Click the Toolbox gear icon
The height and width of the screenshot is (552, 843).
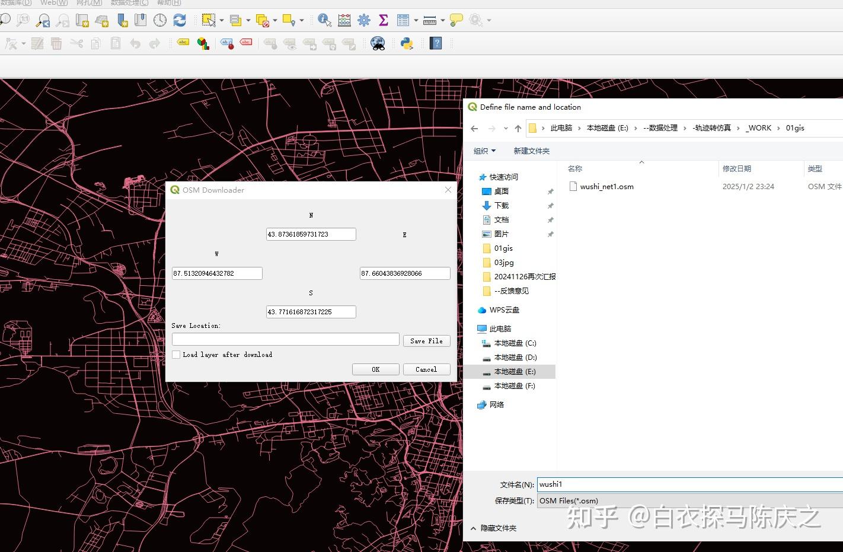coord(364,21)
